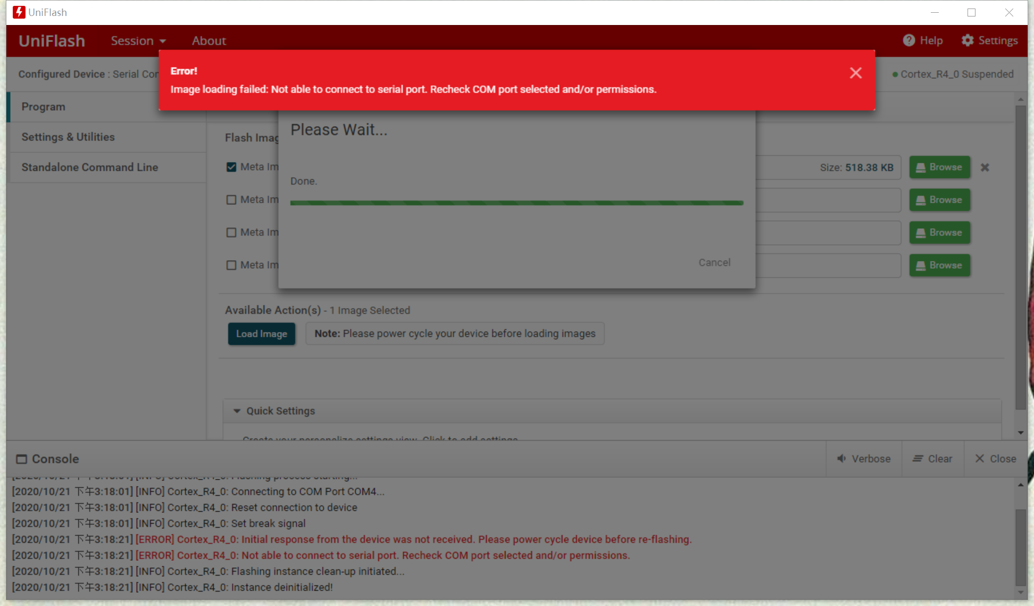This screenshot has width=1034, height=606.
Task: Close the Console panel
Action: click(995, 459)
